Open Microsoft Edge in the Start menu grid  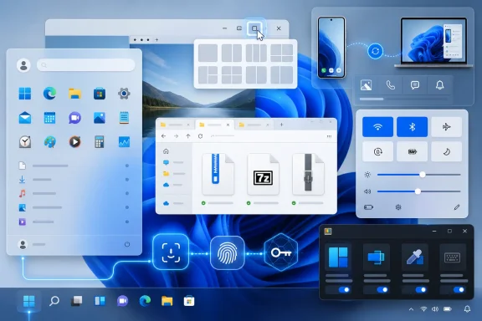[x=49, y=94]
